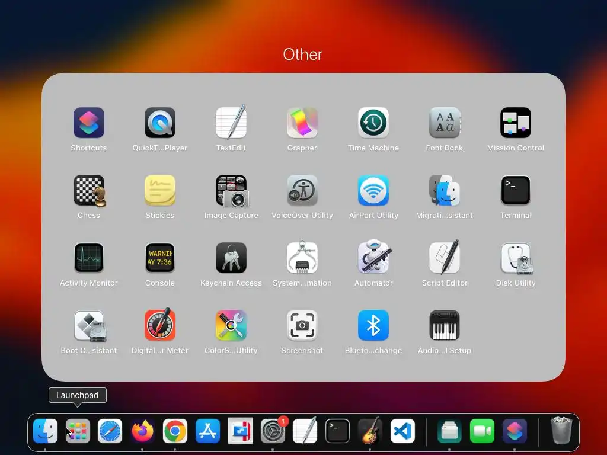Launch the Console app
This screenshot has width=607, height=455.
coord(160,258)
